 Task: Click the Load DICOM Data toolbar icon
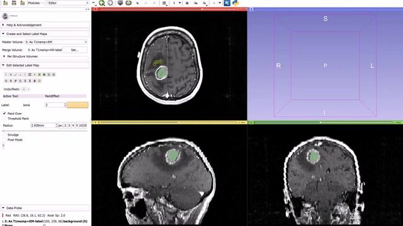(14, 3)
